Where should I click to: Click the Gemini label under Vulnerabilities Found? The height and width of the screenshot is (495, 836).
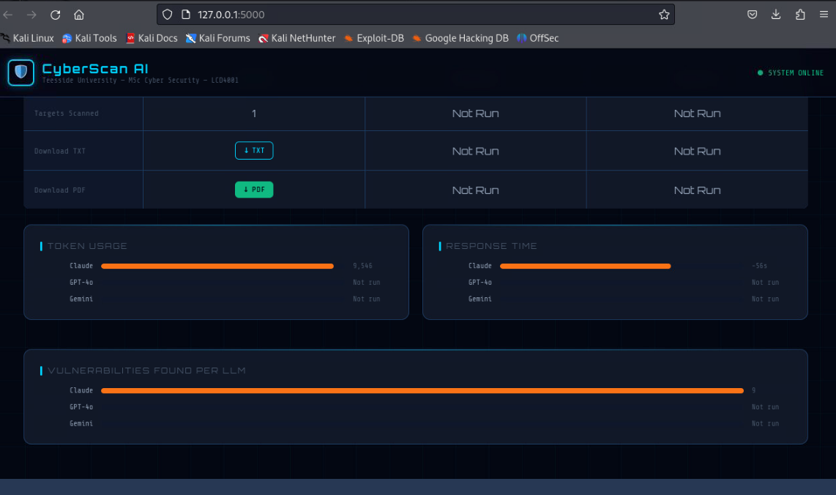tap(81, 423)
